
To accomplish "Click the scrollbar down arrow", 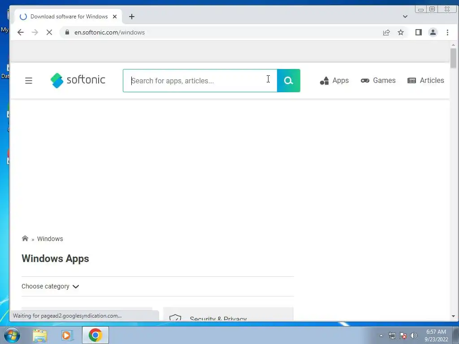I will (453, 316).
